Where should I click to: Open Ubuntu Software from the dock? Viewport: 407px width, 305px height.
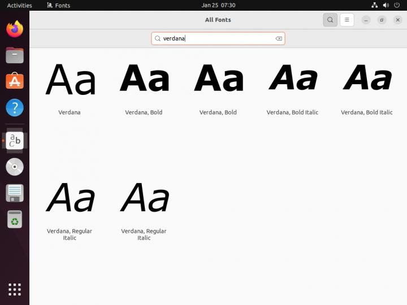coord(15,81)
